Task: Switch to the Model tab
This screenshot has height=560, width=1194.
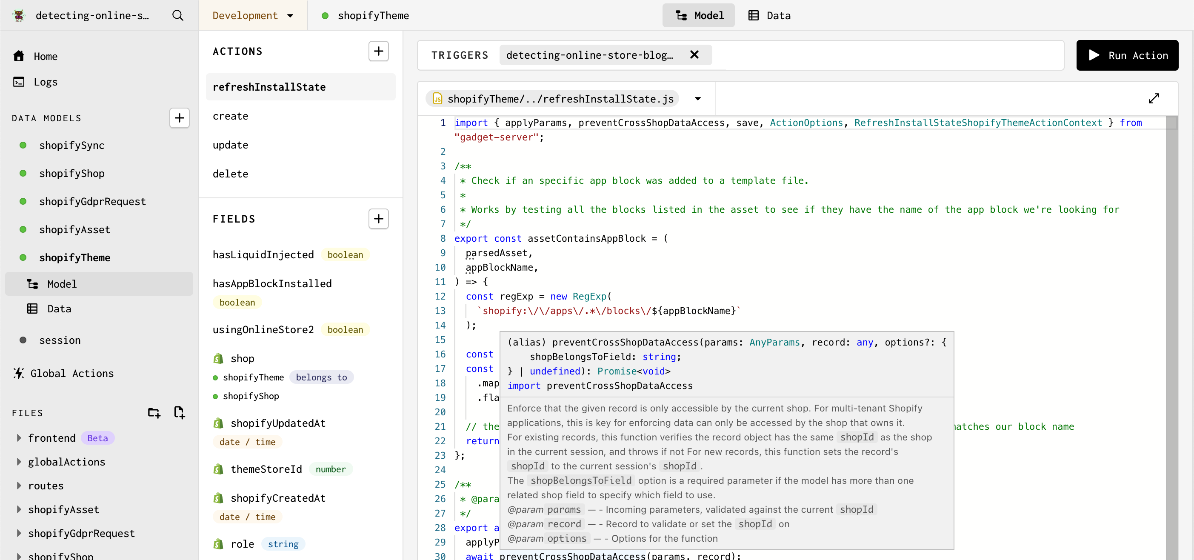Action: [x=699, y=15]
